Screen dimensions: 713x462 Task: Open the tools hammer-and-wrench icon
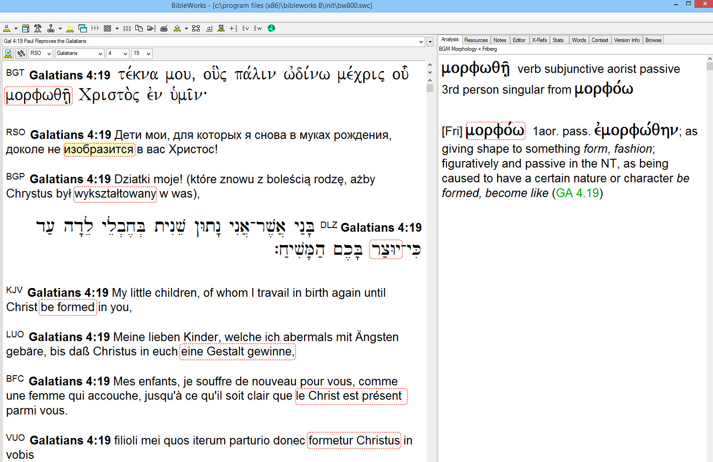(x=38, y=28)
